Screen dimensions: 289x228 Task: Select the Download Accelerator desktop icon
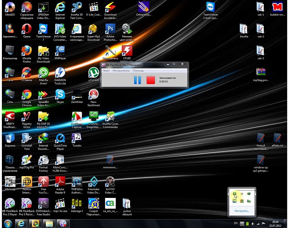(110, 11)
